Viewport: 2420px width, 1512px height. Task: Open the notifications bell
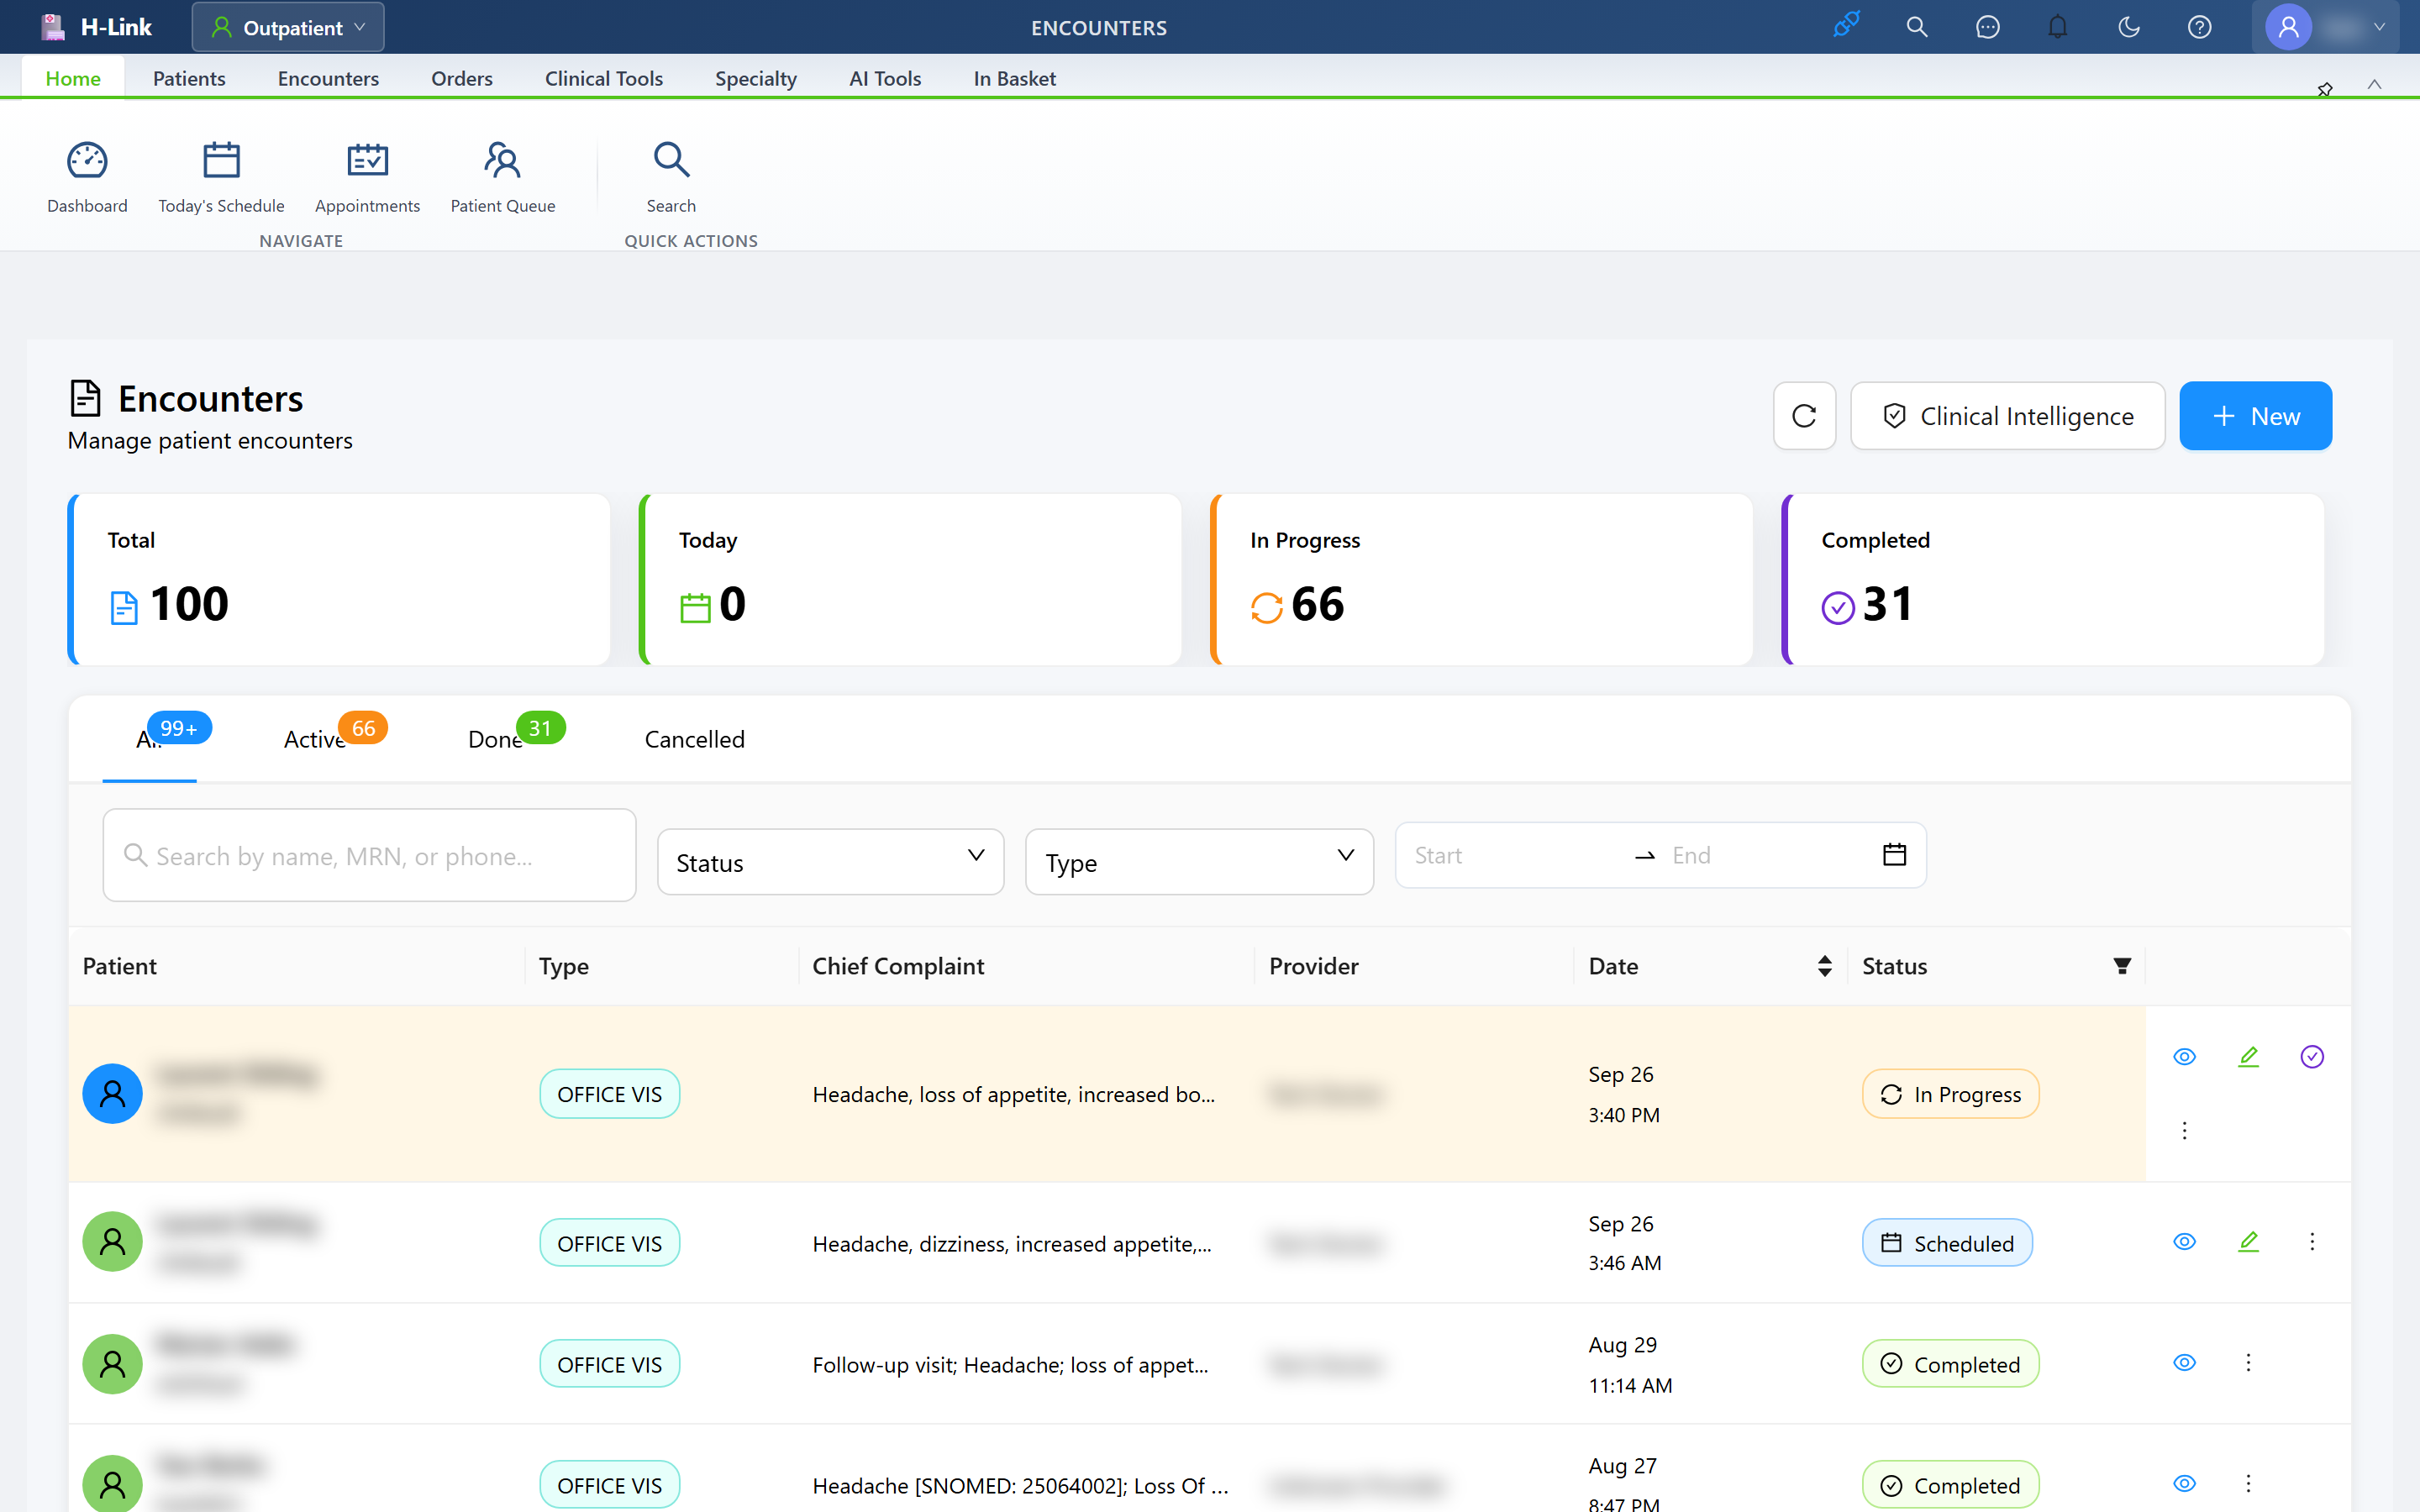pos(2057,27)
